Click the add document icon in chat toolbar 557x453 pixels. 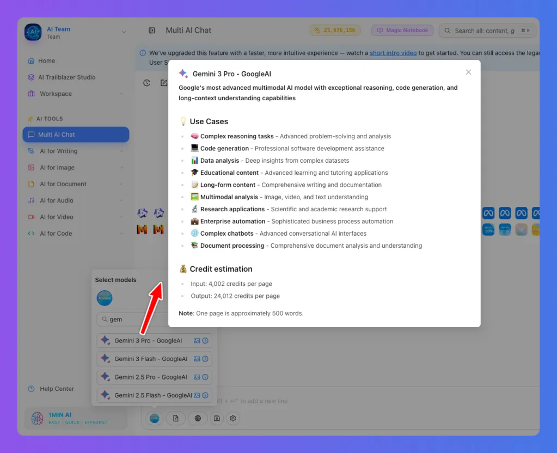(176, 418)
